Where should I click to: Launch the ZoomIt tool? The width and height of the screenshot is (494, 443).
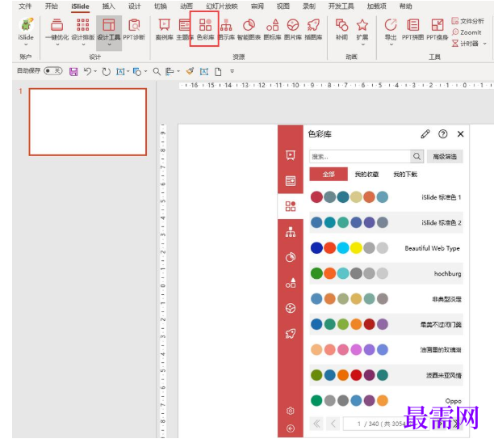[x=467, y=32]
